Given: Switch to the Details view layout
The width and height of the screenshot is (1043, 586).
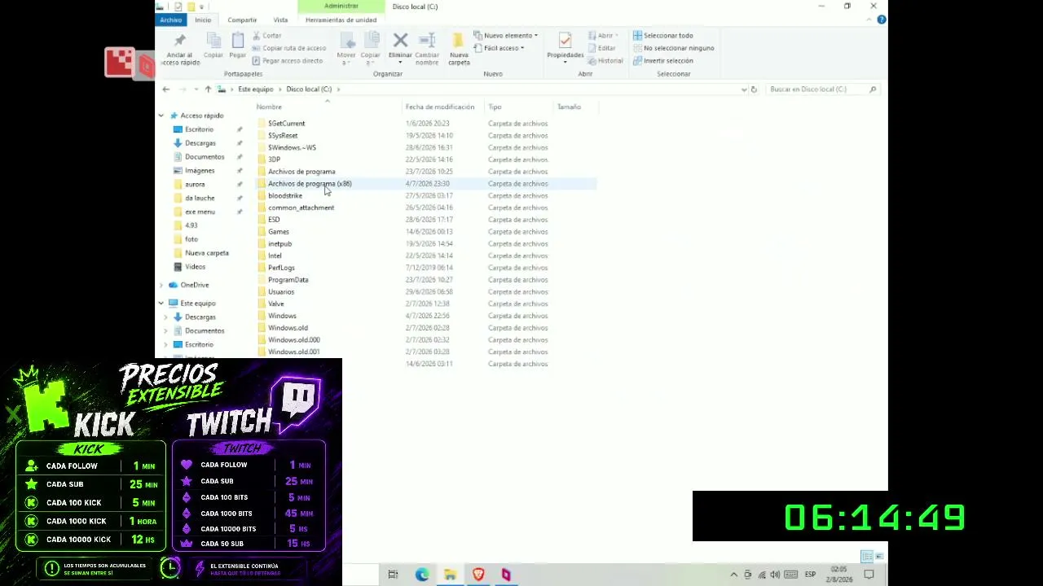Looking at the screenshot, I should (867, 556).
